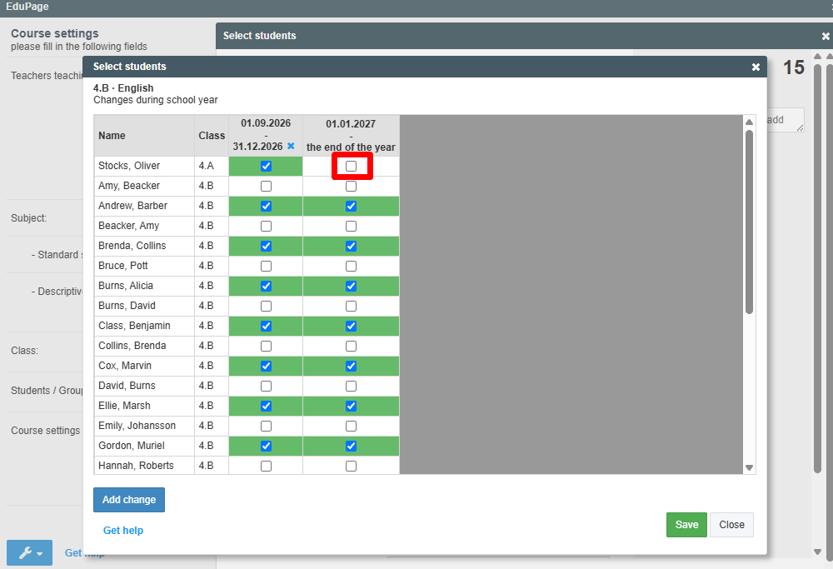The width and height of the screenshot is (833, 569).
Task: Uncheck Andrew, Barber for the 01.01.2027 period
Action: (x=352, y=206)
